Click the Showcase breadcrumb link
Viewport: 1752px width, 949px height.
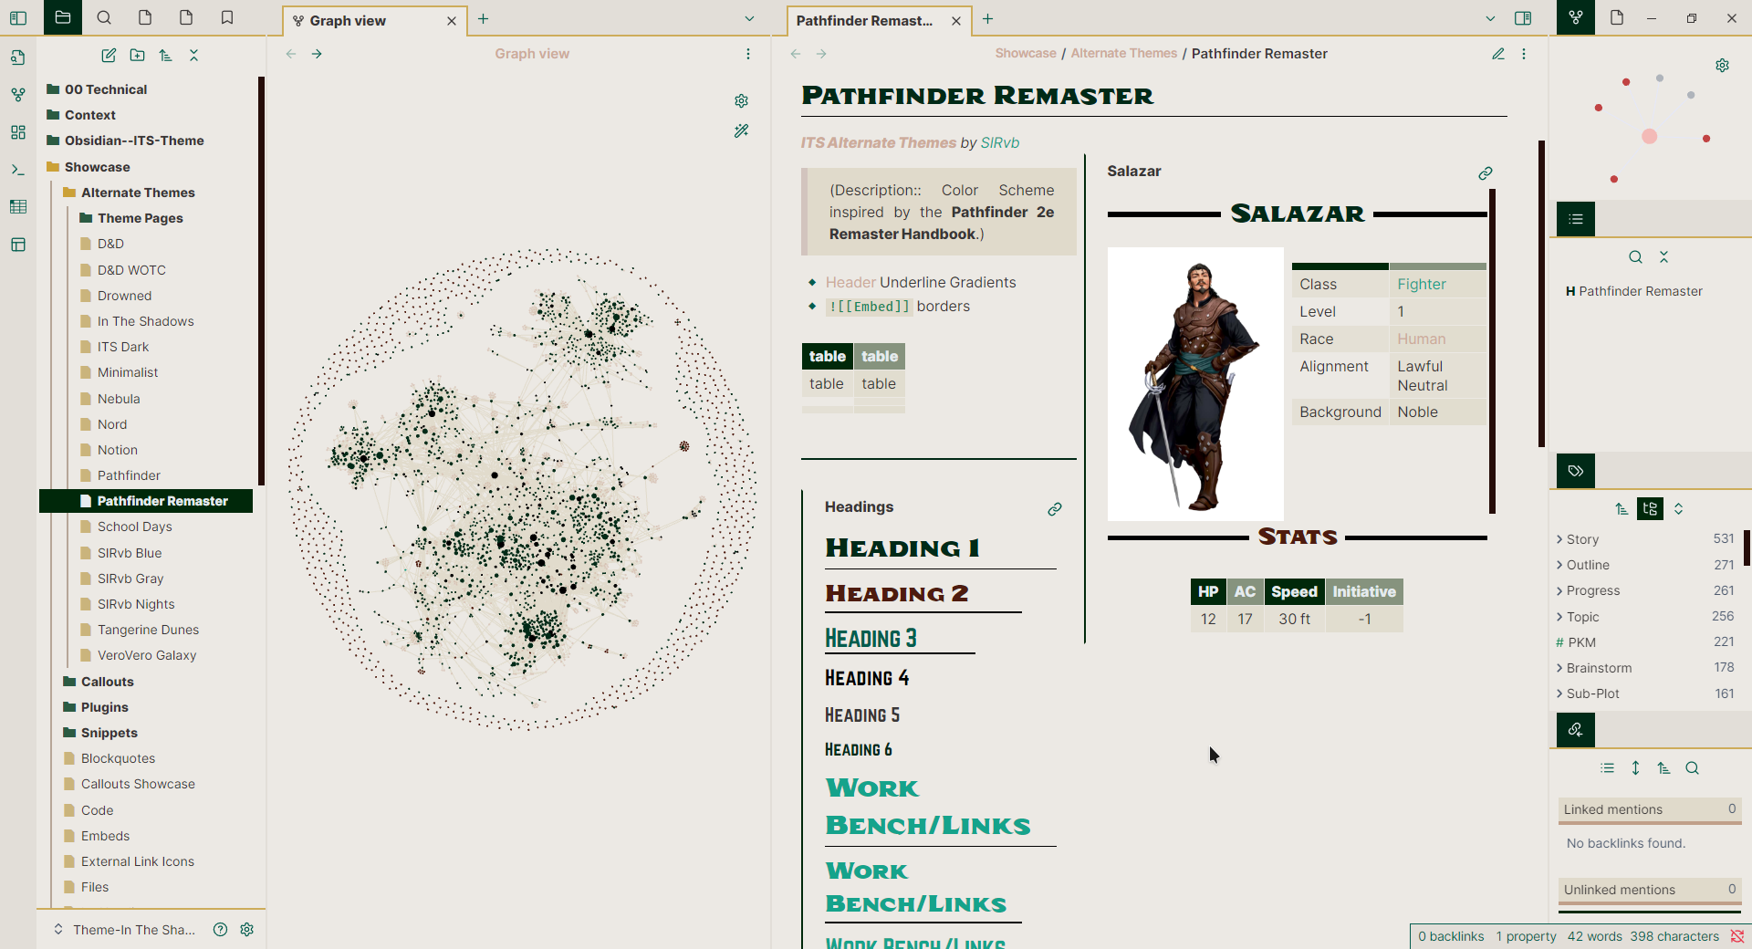pyautogui.click(x=1026, y=53)
